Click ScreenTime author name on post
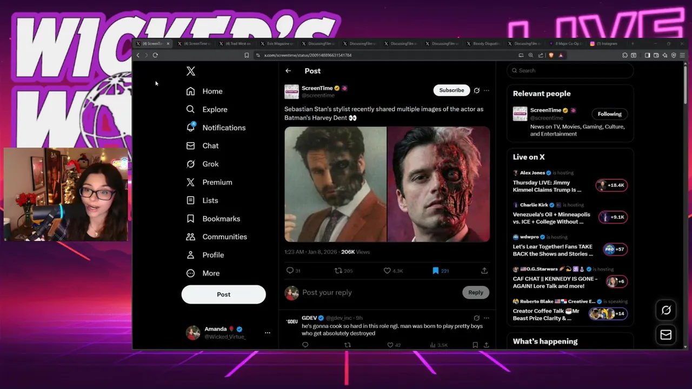The height and width of the screenshot is (389, 692). [317, 88]
